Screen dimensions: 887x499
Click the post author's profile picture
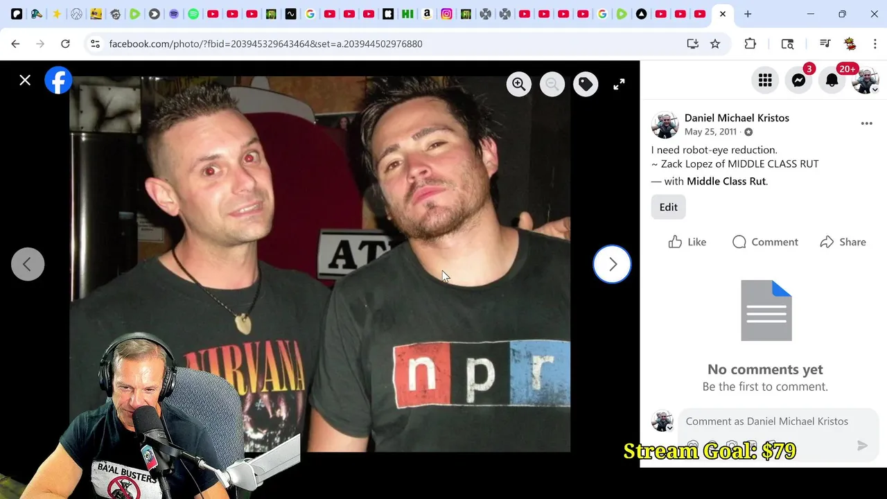[665, 125]
